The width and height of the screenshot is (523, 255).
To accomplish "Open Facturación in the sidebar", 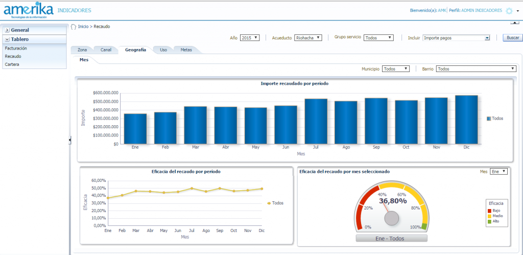I will [x=16, y=48].
